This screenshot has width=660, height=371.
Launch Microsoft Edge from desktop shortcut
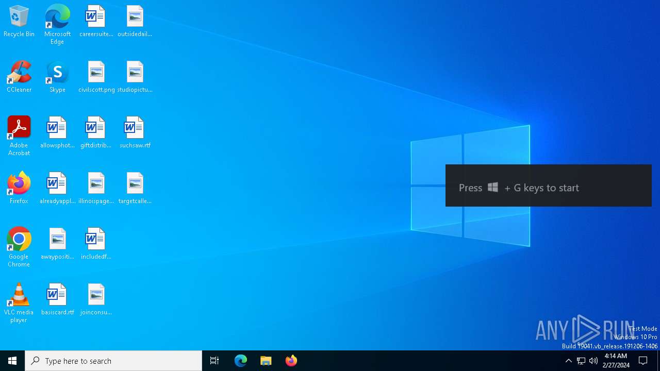pyautogui.click(x=57, y=25)
